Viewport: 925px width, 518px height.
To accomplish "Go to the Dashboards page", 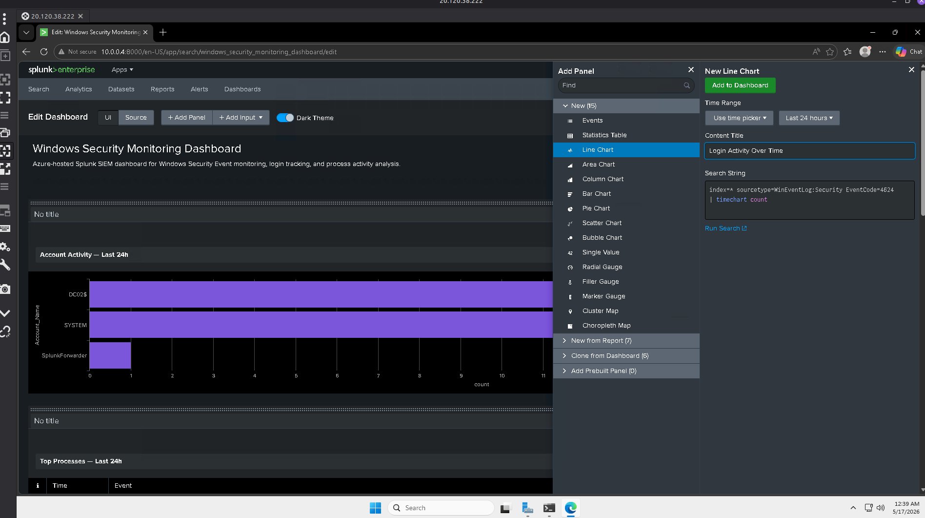I will [242, 89].
